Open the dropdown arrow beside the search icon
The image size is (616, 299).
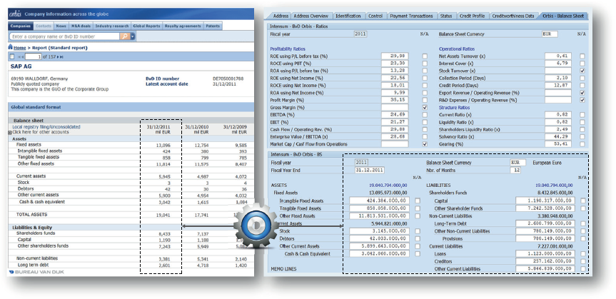[x=133, y=36]
